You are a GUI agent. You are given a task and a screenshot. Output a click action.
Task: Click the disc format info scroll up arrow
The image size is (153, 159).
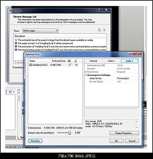pyautogui.click(x=137, y=121)
